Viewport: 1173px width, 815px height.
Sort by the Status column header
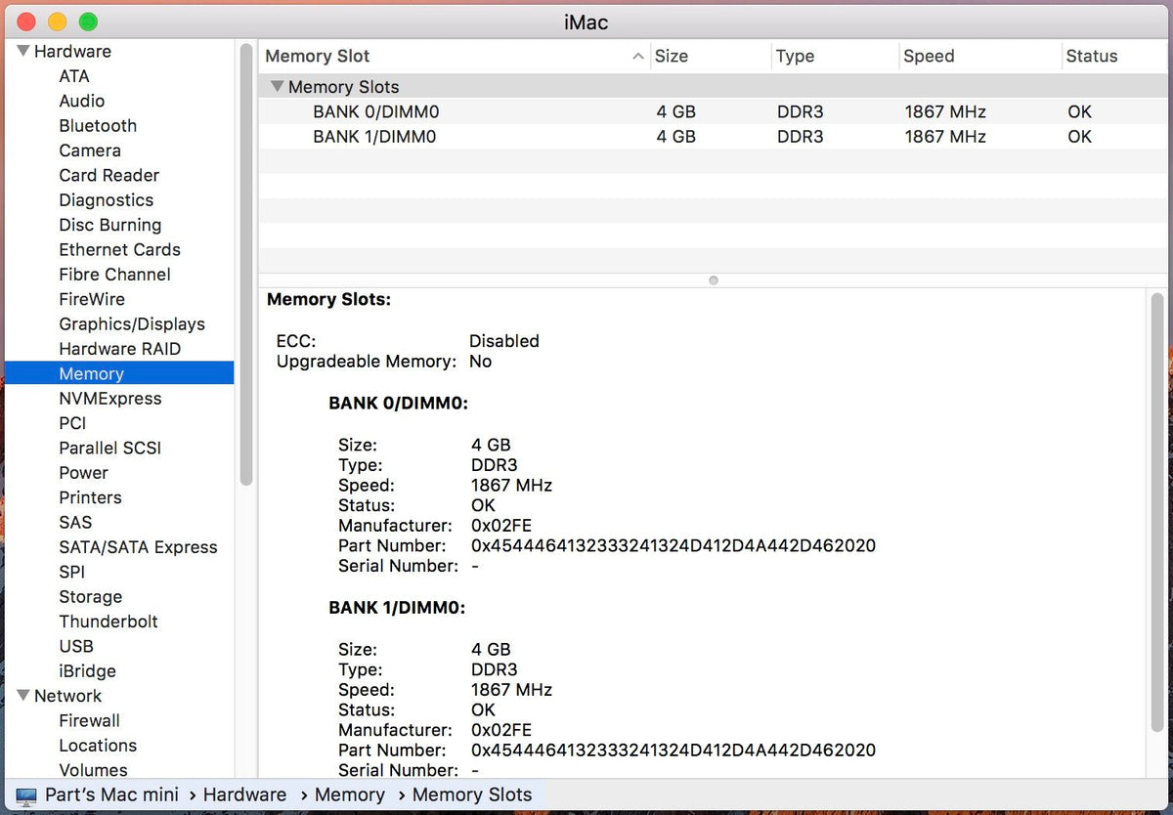(x=1113, y=57)
